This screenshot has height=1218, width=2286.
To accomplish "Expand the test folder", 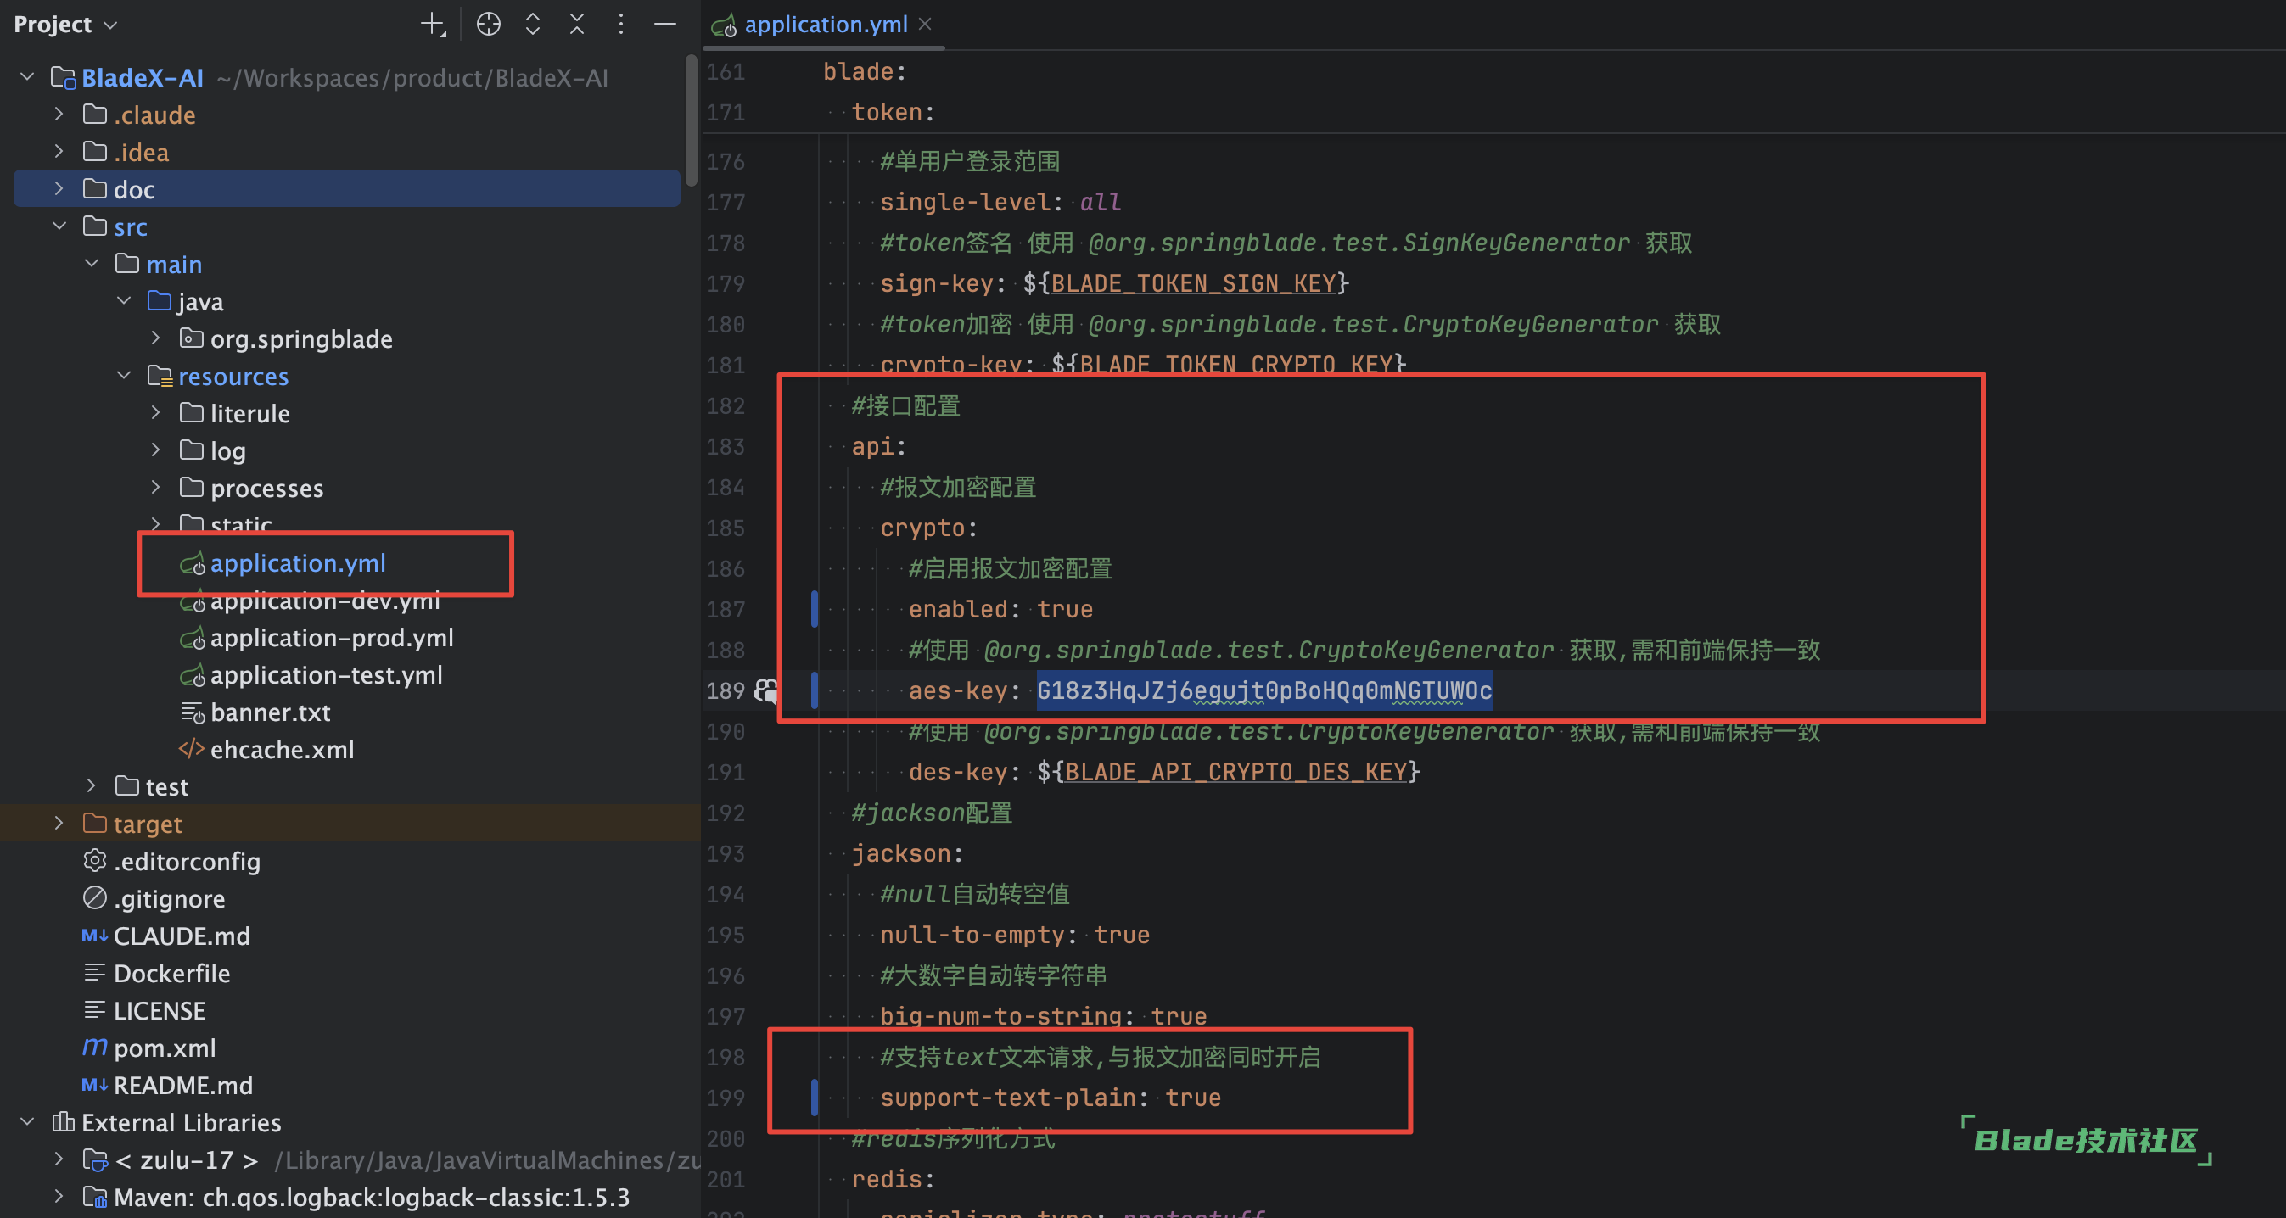I will tap(92, 786).
